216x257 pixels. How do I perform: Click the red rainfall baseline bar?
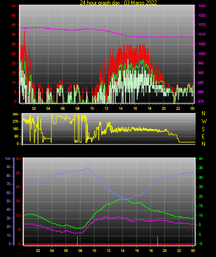(109, 244)
